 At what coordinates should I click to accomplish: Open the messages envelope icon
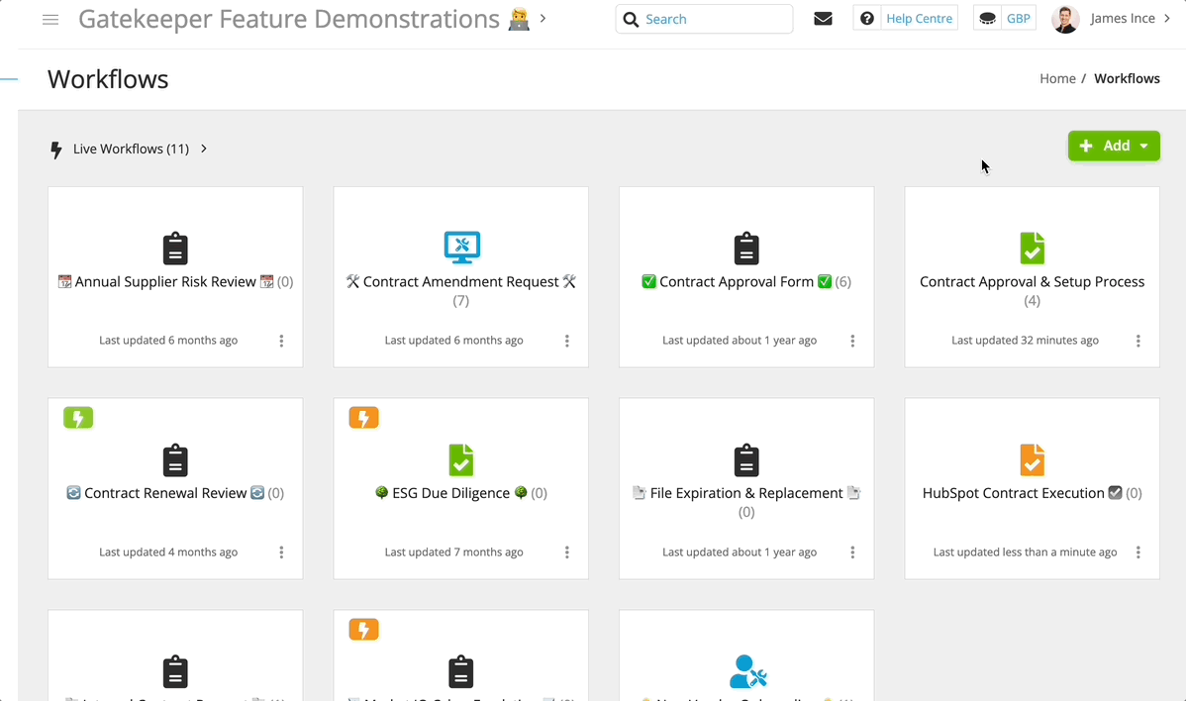click(x=823, y=18)
